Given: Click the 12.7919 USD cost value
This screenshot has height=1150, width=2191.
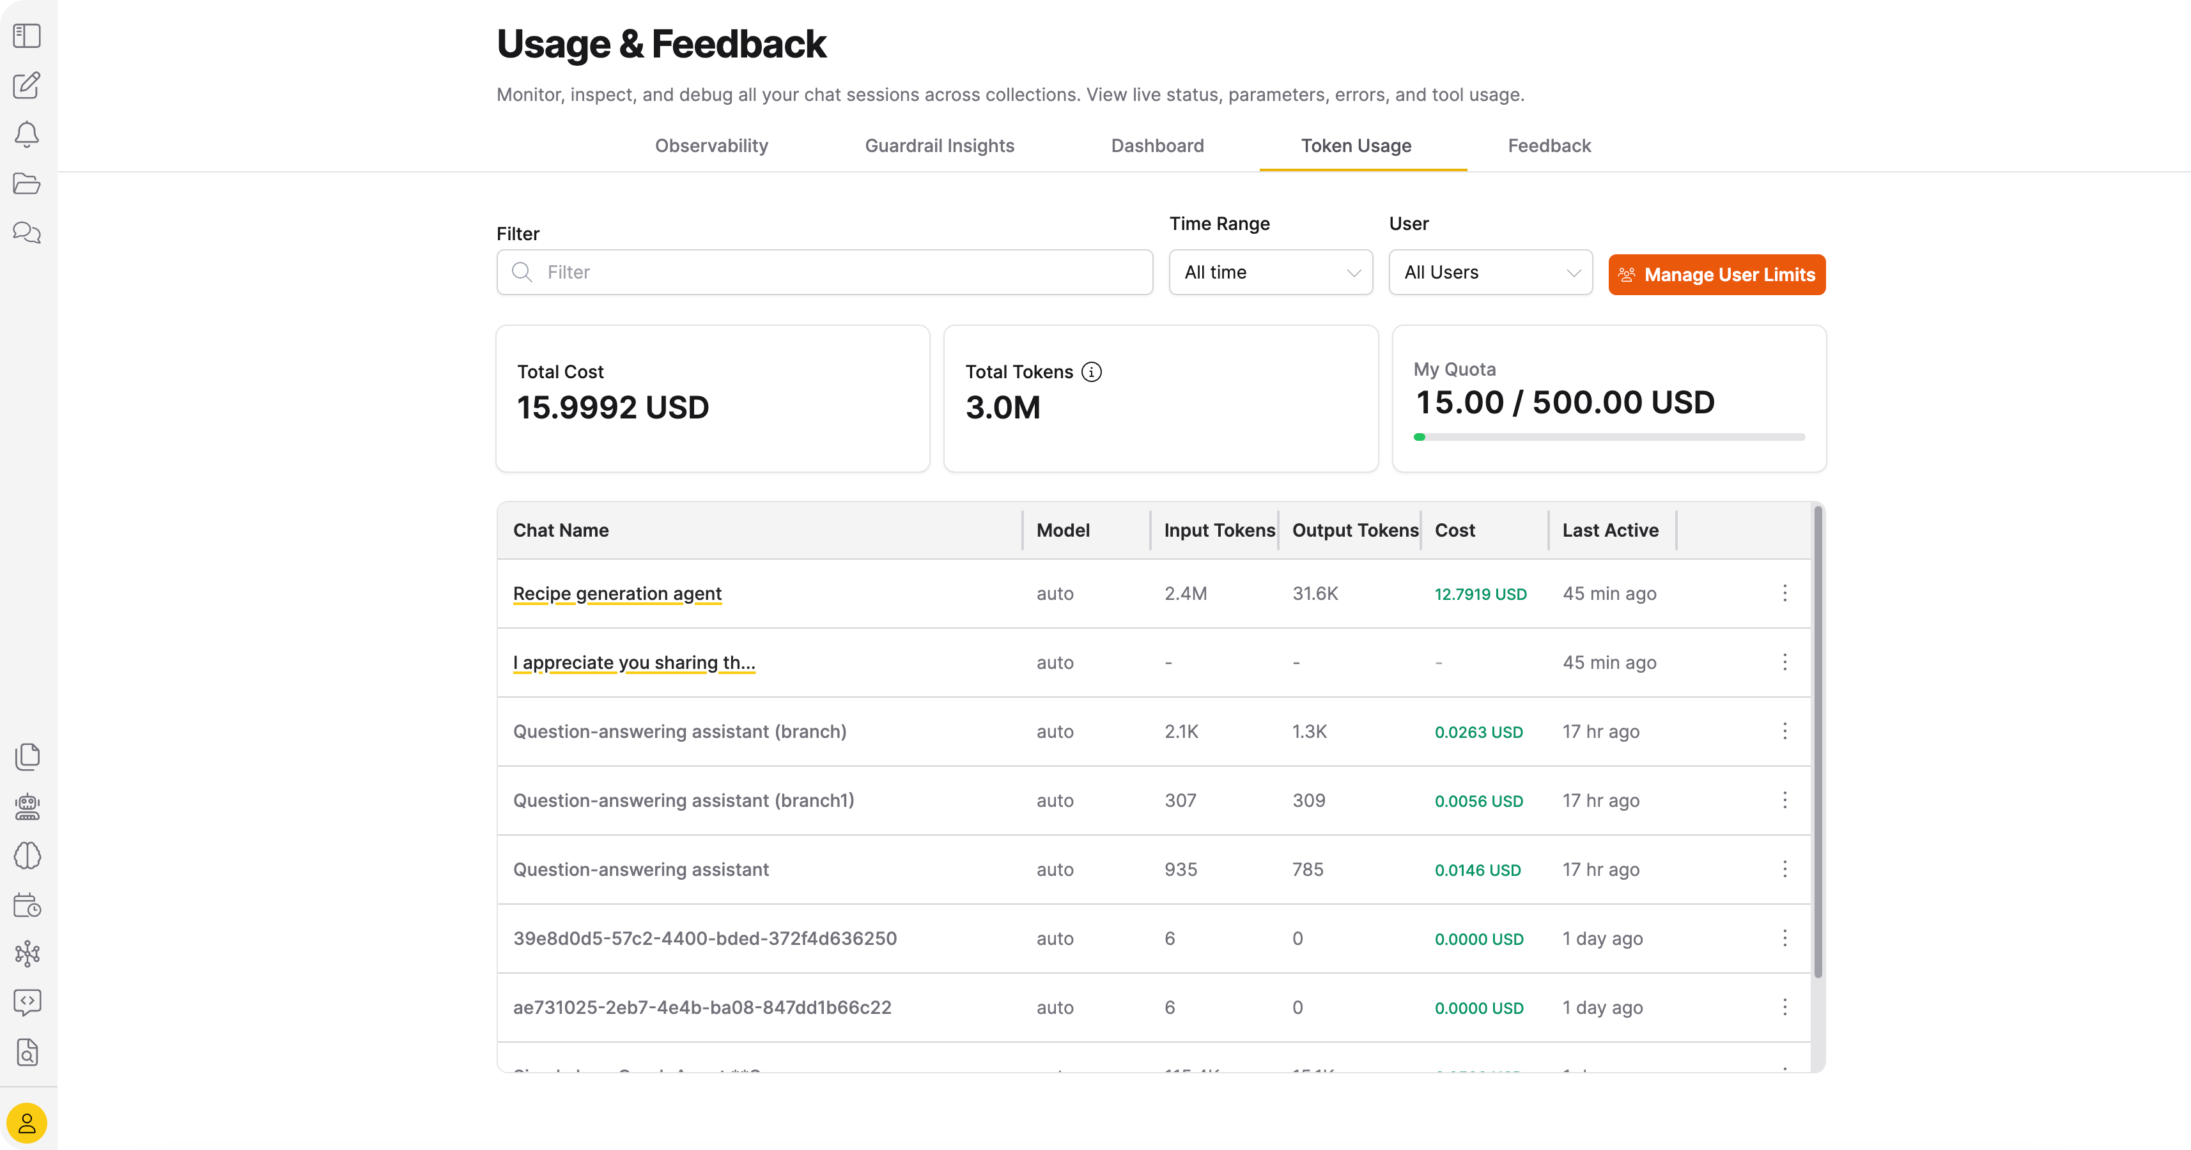Looking at the screenshot, I should coord(1480,594).
